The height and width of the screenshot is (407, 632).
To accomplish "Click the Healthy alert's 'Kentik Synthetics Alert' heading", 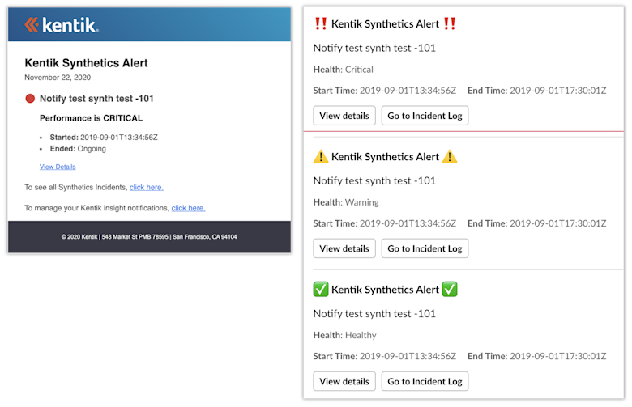I will pyautogui.click(x=385, y=290).
